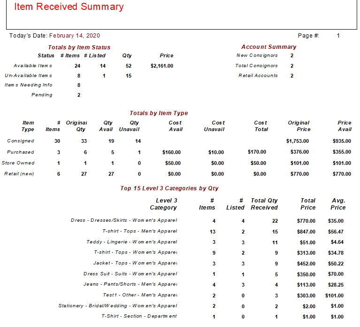This screenshot has height=327, width=360.
Task: Click the $2.00 total price value
Action: tap(309, 306)
